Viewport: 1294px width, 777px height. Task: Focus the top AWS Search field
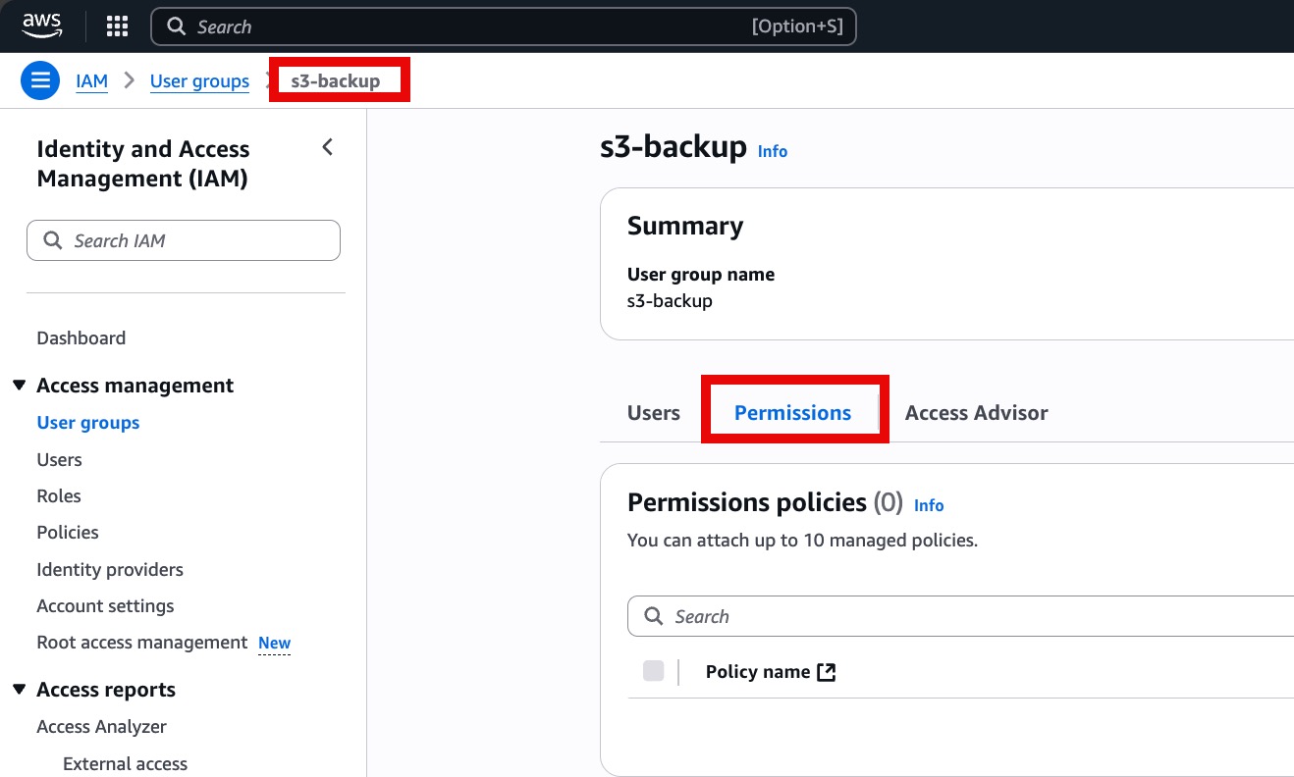coord(504,26)
